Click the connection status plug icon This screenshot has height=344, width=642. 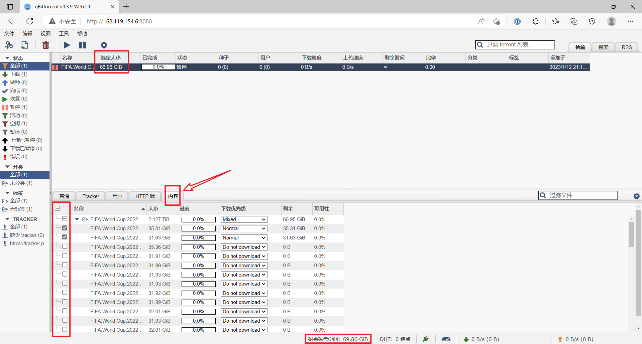tap(426, 339)
